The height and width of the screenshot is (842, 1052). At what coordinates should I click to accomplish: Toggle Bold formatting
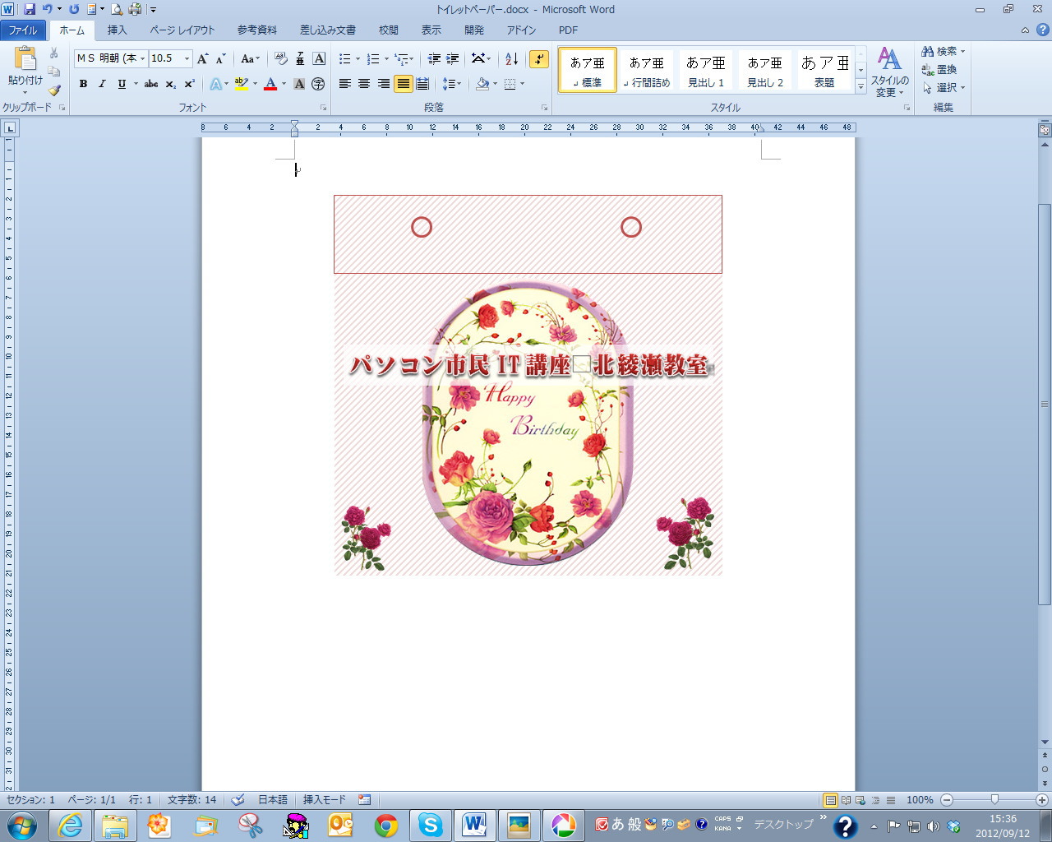[x=83, y=84]
